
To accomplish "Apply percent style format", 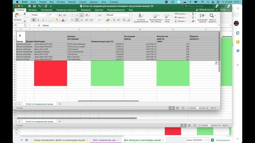I will [x=114, y=20].
